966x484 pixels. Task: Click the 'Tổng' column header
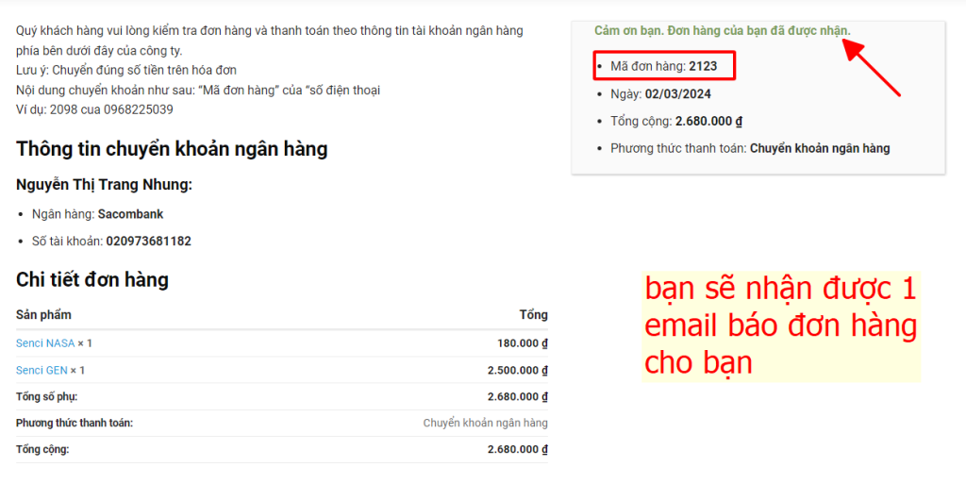[x=533, y=315]
